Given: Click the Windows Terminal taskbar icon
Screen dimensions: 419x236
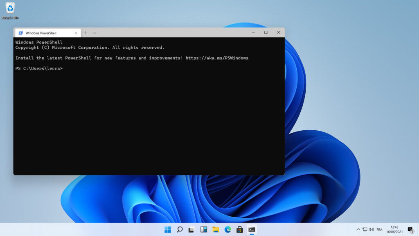Looking at the screenshot, I should 252,229.
